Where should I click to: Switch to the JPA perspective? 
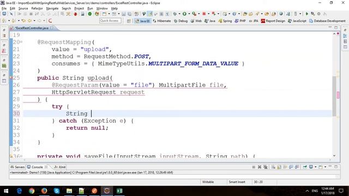pos(254,21)
